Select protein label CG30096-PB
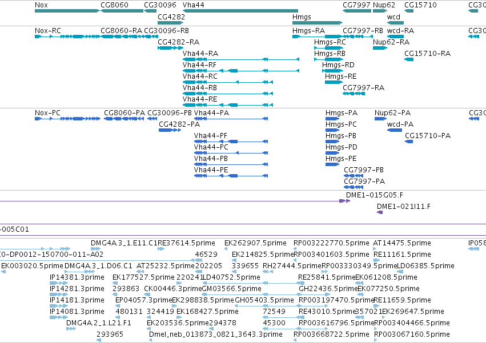486x343 pixels. pyautogui.click(x=170, y=113)
